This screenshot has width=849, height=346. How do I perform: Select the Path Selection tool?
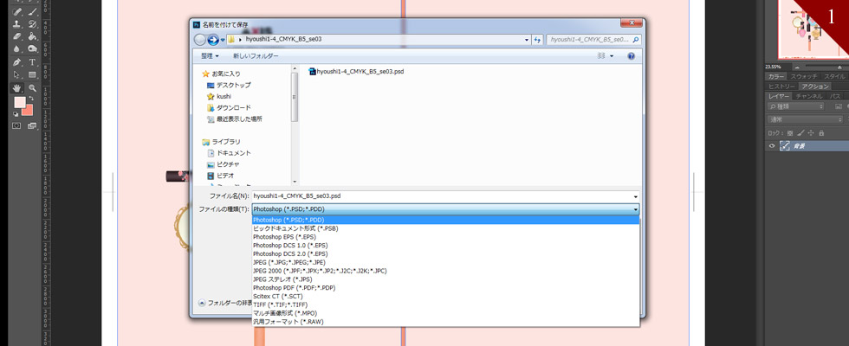tap(16, 74)
